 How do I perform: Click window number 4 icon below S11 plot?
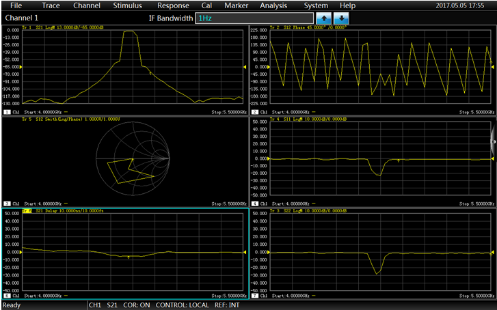[255, 203]
